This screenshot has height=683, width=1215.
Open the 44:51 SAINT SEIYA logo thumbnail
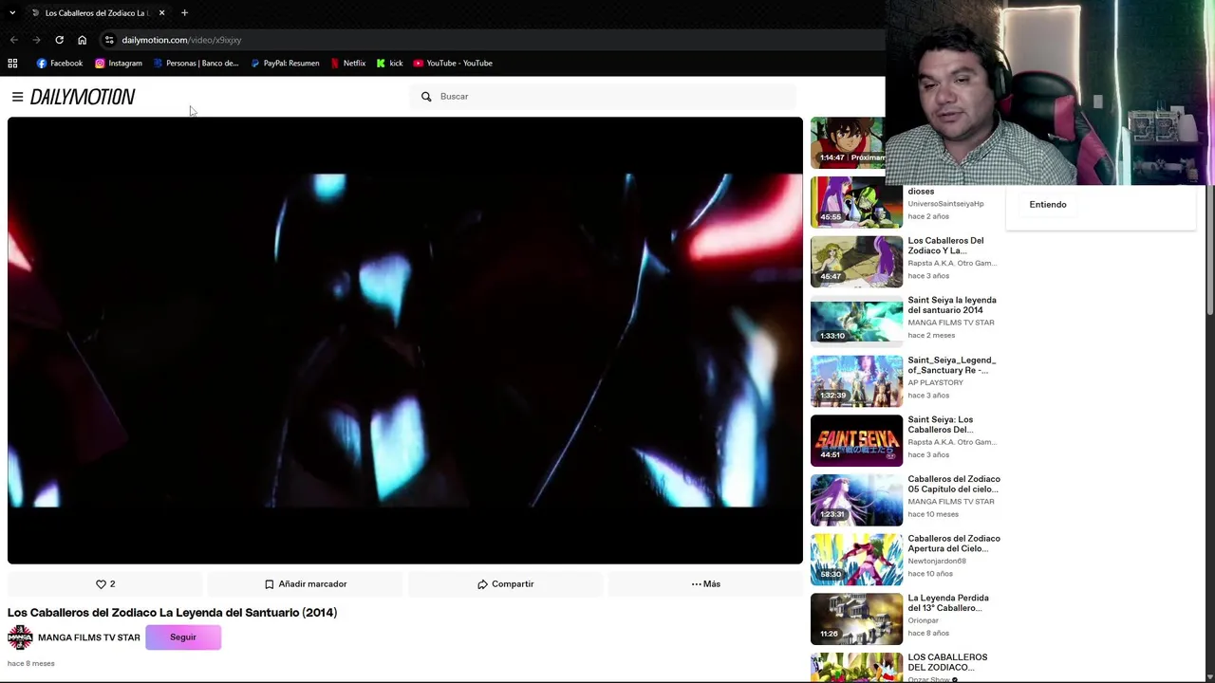(x=856, y=441)
